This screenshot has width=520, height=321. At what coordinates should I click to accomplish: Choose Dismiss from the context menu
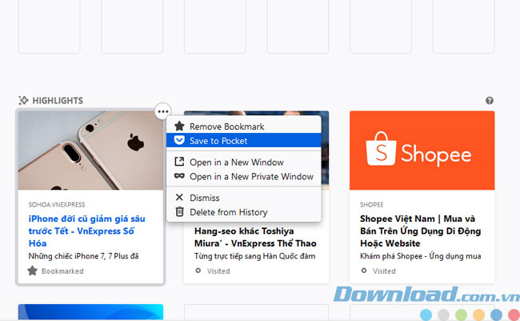[244, 198]
